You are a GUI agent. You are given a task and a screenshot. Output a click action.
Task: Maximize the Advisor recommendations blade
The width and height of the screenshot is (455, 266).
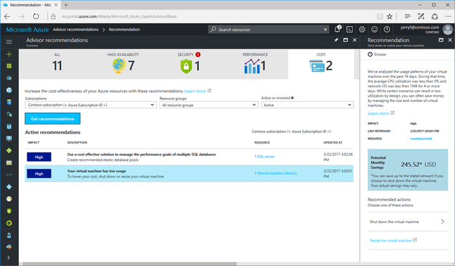(x=344, y=40)
